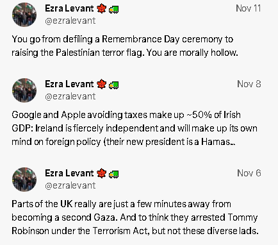This screenshot has height=245, width=278.
Task: Click truck emoji in Nov 8 post header
Action: coord(114,85)
